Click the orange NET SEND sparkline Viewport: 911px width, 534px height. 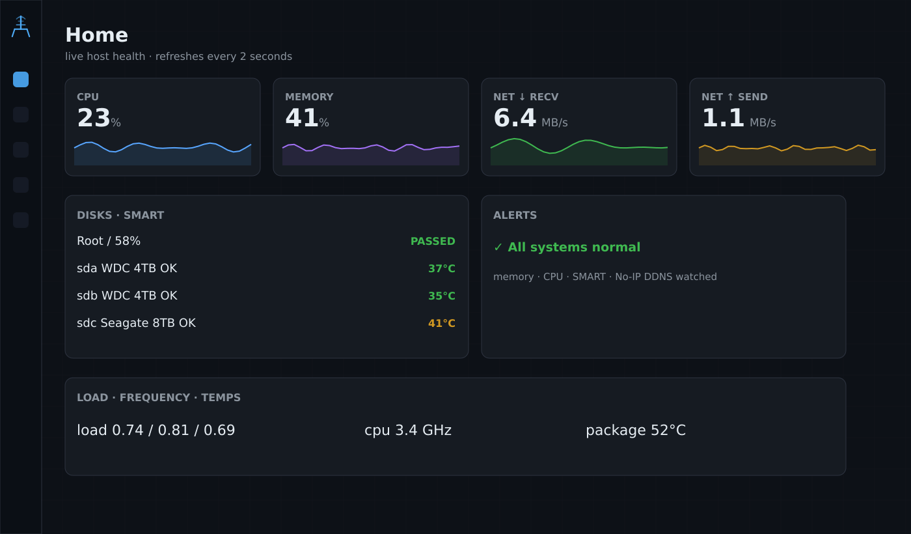tap(787, 155)
